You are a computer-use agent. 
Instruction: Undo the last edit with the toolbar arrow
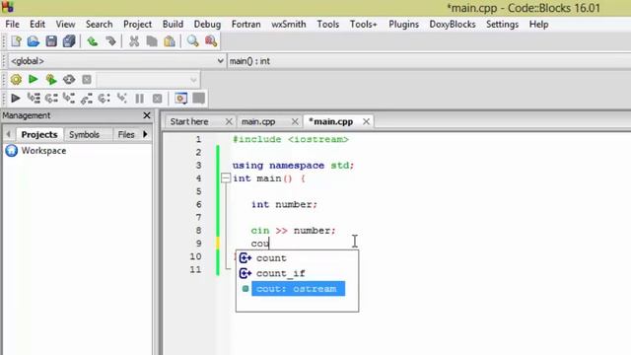[x=93, y=41]
